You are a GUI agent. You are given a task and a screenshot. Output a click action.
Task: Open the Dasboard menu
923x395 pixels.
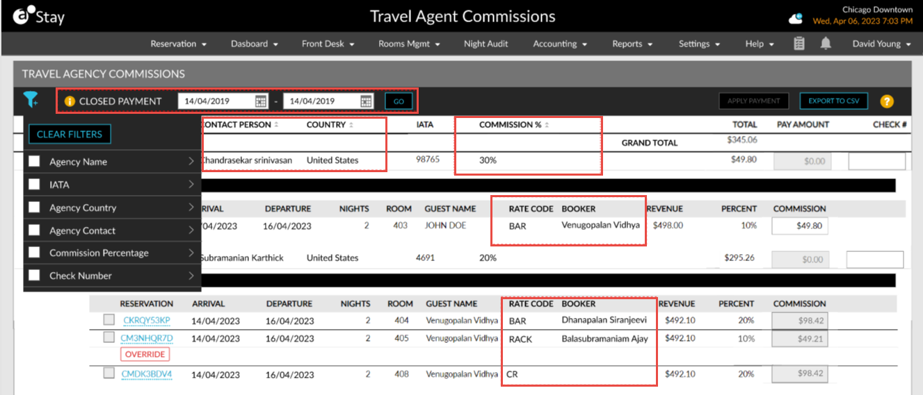[x=255, y=44]
